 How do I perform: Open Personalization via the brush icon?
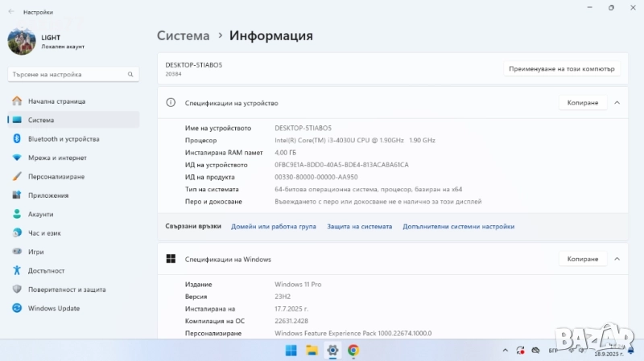[16, 177]
